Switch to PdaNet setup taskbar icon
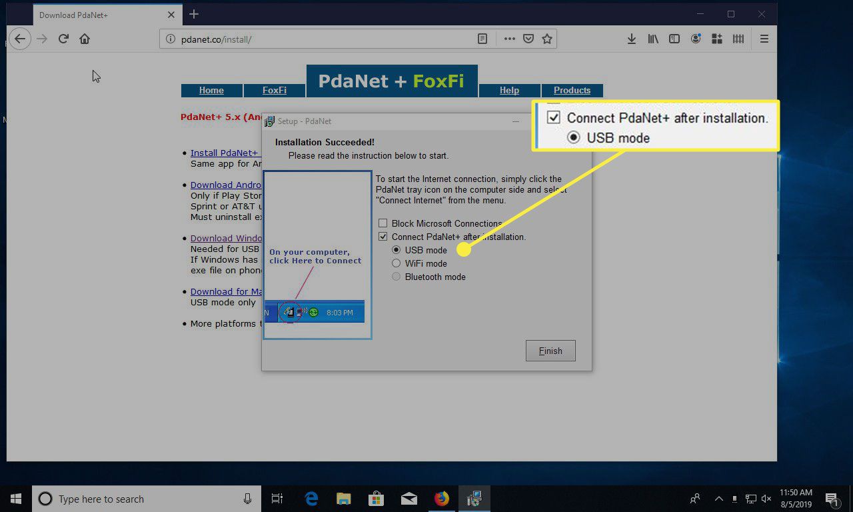 pos(474,499)
